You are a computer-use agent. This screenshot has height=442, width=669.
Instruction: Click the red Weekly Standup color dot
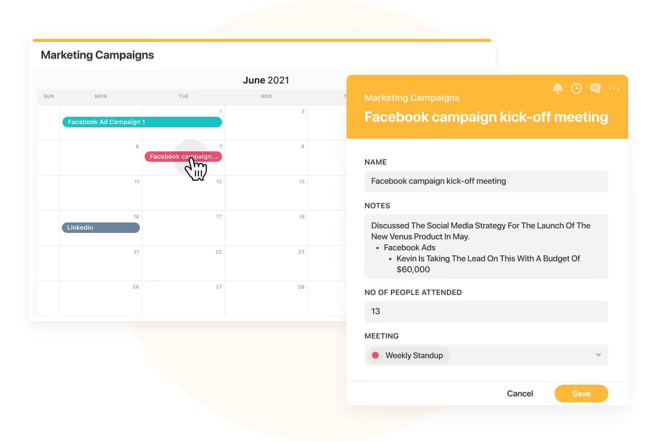[x=375, y=355]
